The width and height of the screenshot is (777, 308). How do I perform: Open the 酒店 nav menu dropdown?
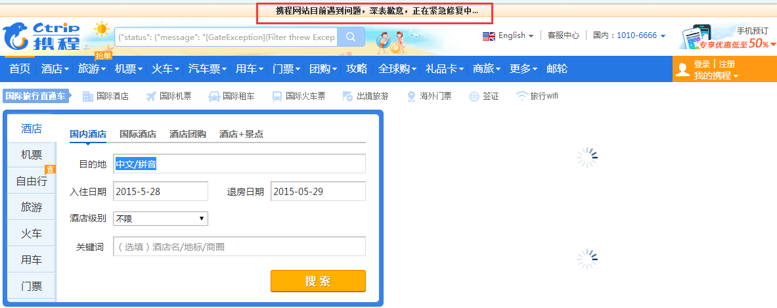[55, 69]
